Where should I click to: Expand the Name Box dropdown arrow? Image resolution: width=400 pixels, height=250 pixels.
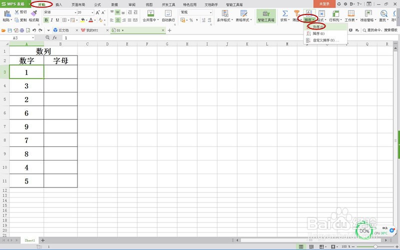tap(33, 38)
